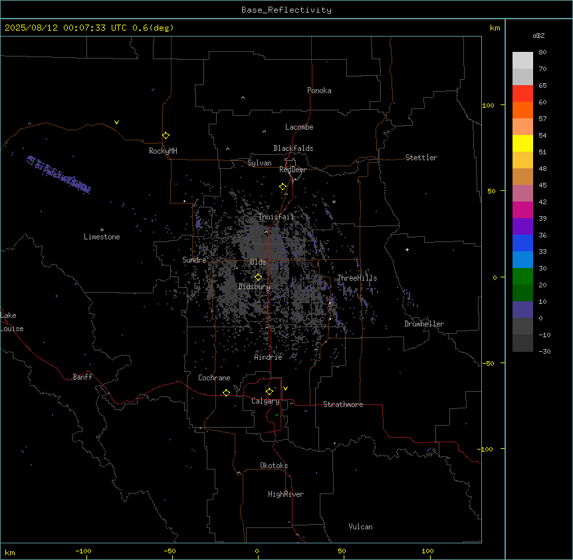Click the Strathmore map label
573x560 pixels.
pyautogui.click(x=343, y=404)
